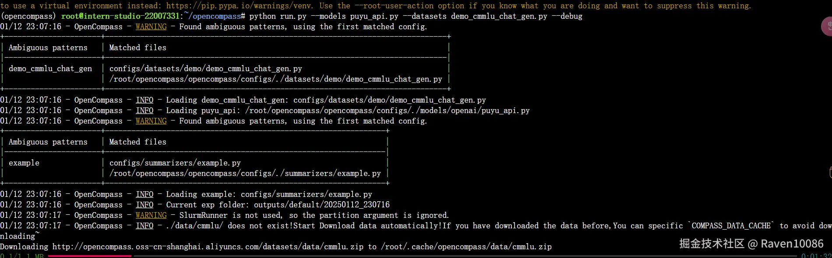Image resolution: width=832 pixels, height=258 pixels.
Task: Click the COMPASS_DATA_CACHE variable text
Action: click(x=731, y=226)
